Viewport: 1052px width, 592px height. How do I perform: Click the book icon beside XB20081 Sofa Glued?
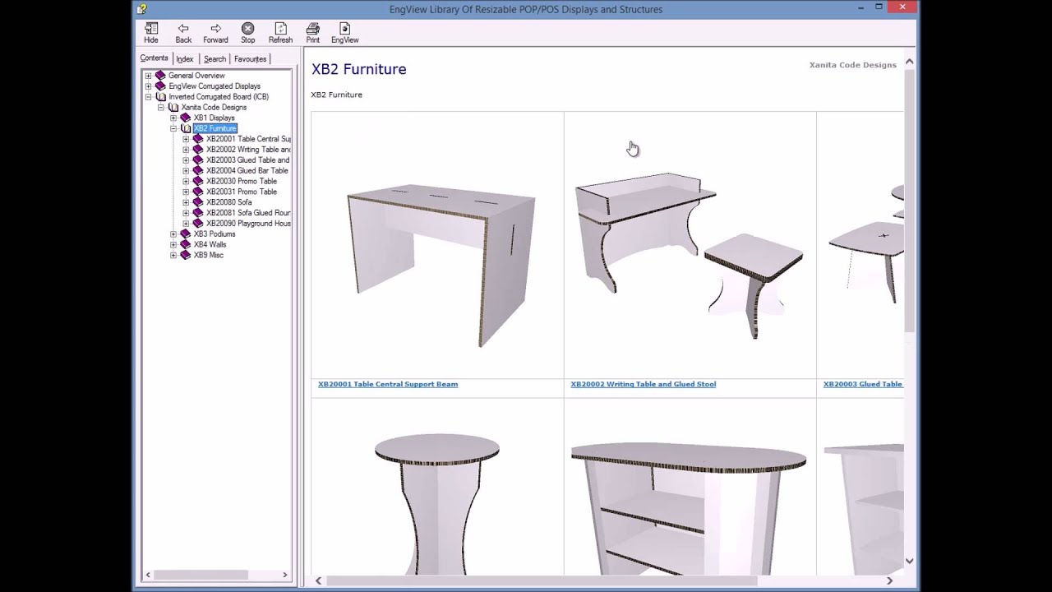pos(198,213)
